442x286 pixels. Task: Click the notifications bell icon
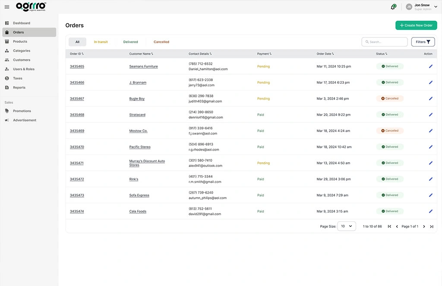pos(393,7)
